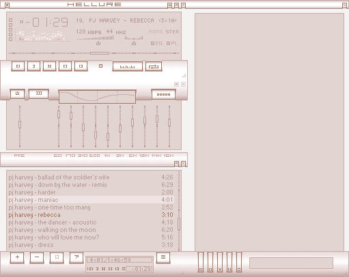Skip to the next track
Image resolution: width=349 pixels, height=277 pixels.
[81, 66]
